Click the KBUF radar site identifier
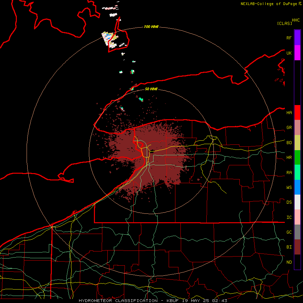This screenshot has width=303, height=303. pyautogui.click(x=173, y=301)
